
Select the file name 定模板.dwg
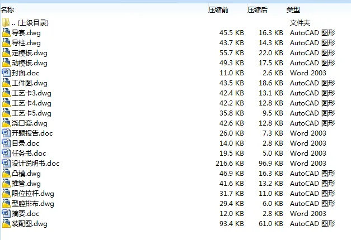click(x=30, y=53)
